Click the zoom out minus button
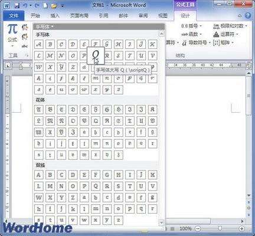Image resolution: width=255 pixels, height=236 pixels. tap(198, 228)
